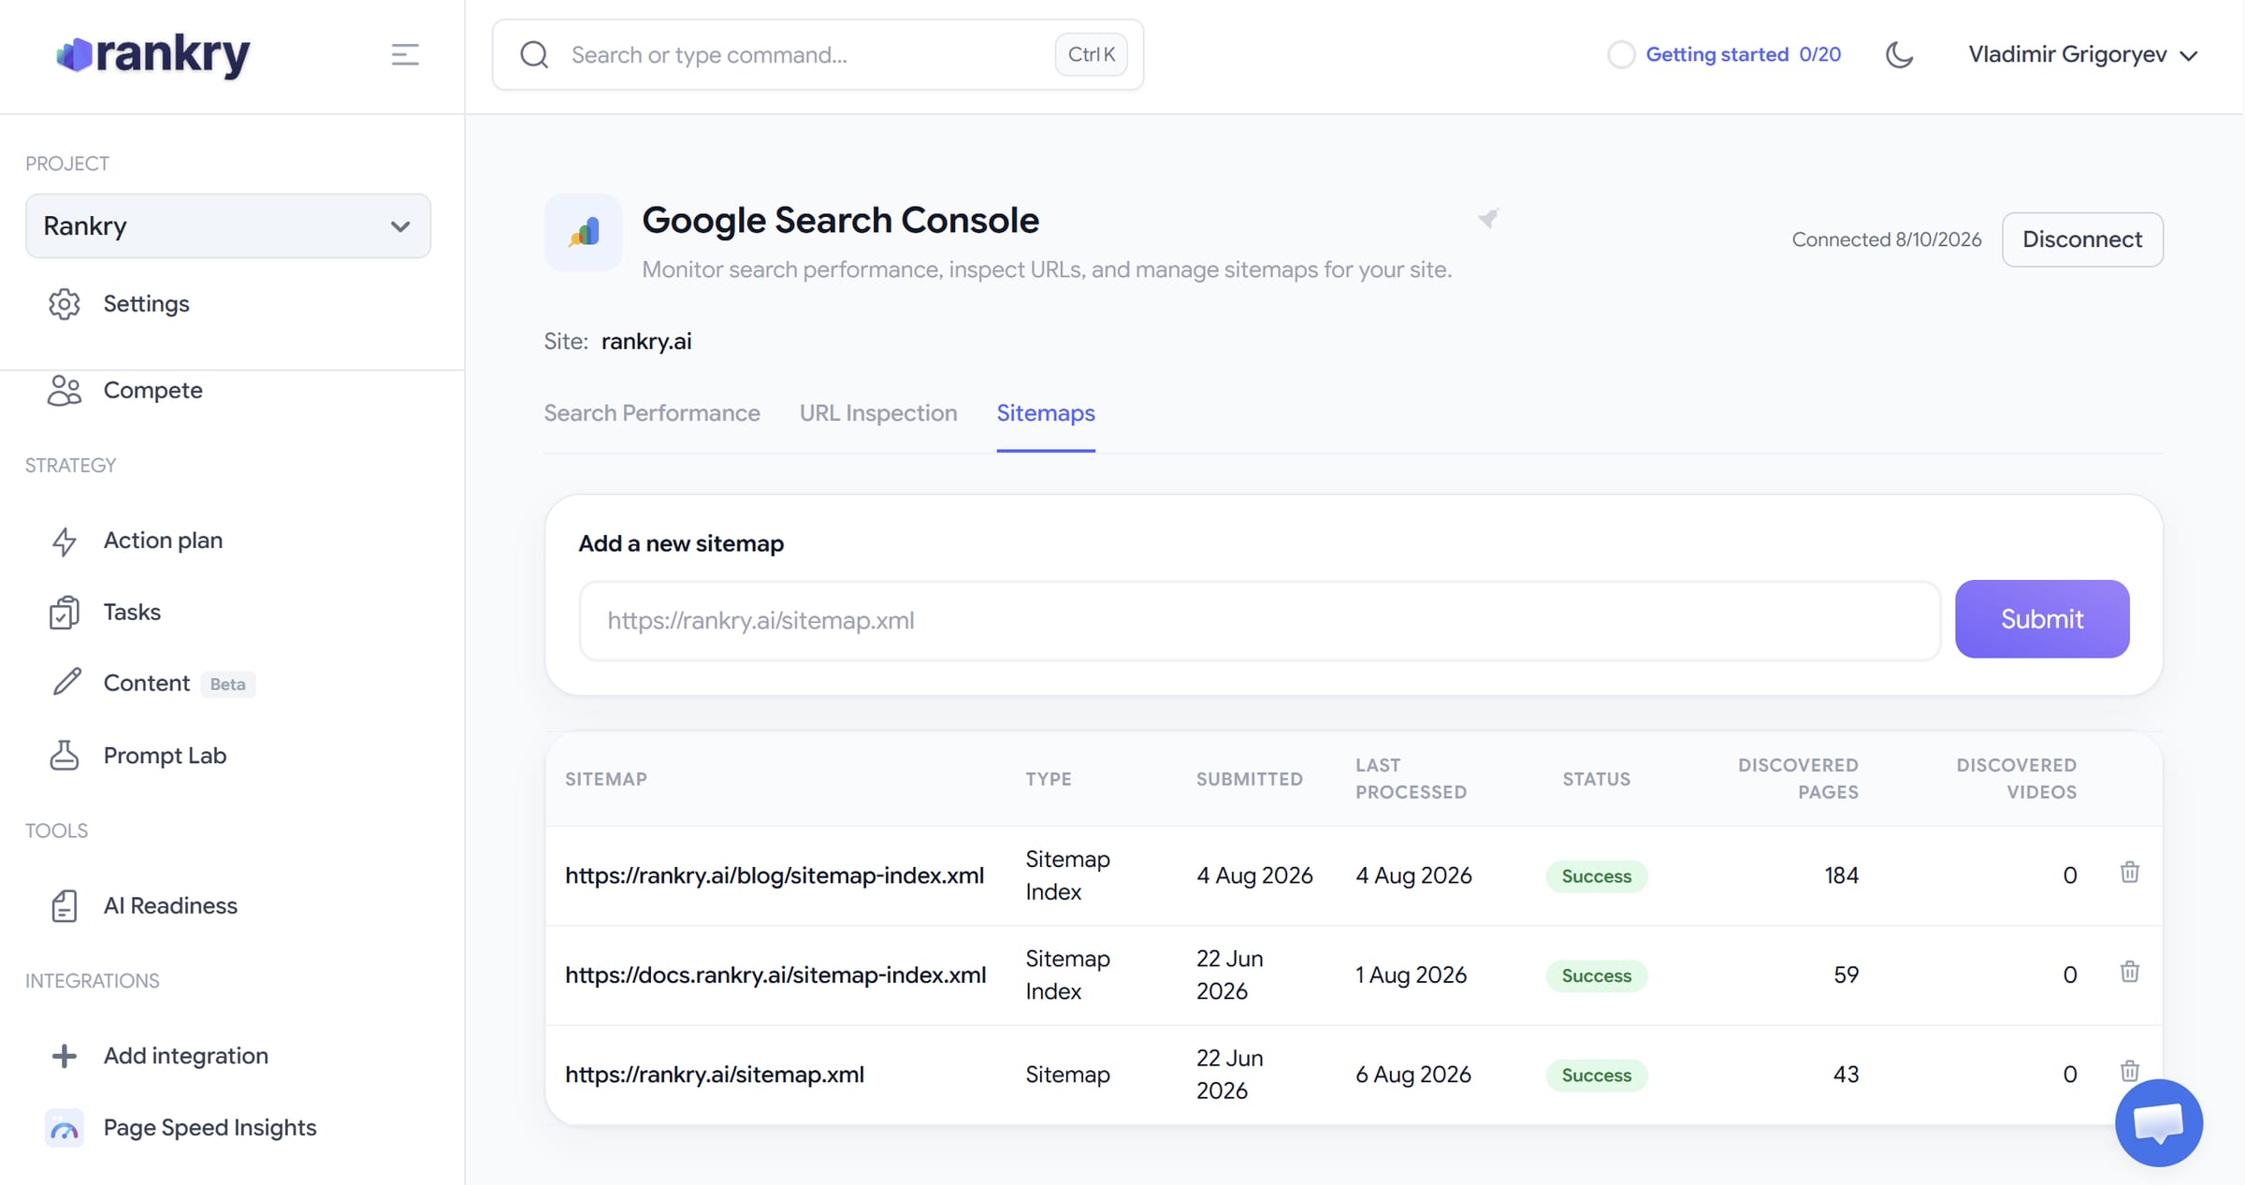Click the Success badge for rankry.ai/sitemap.xml
The image size is (2245, 1185).
[x=1596, y=1075]
